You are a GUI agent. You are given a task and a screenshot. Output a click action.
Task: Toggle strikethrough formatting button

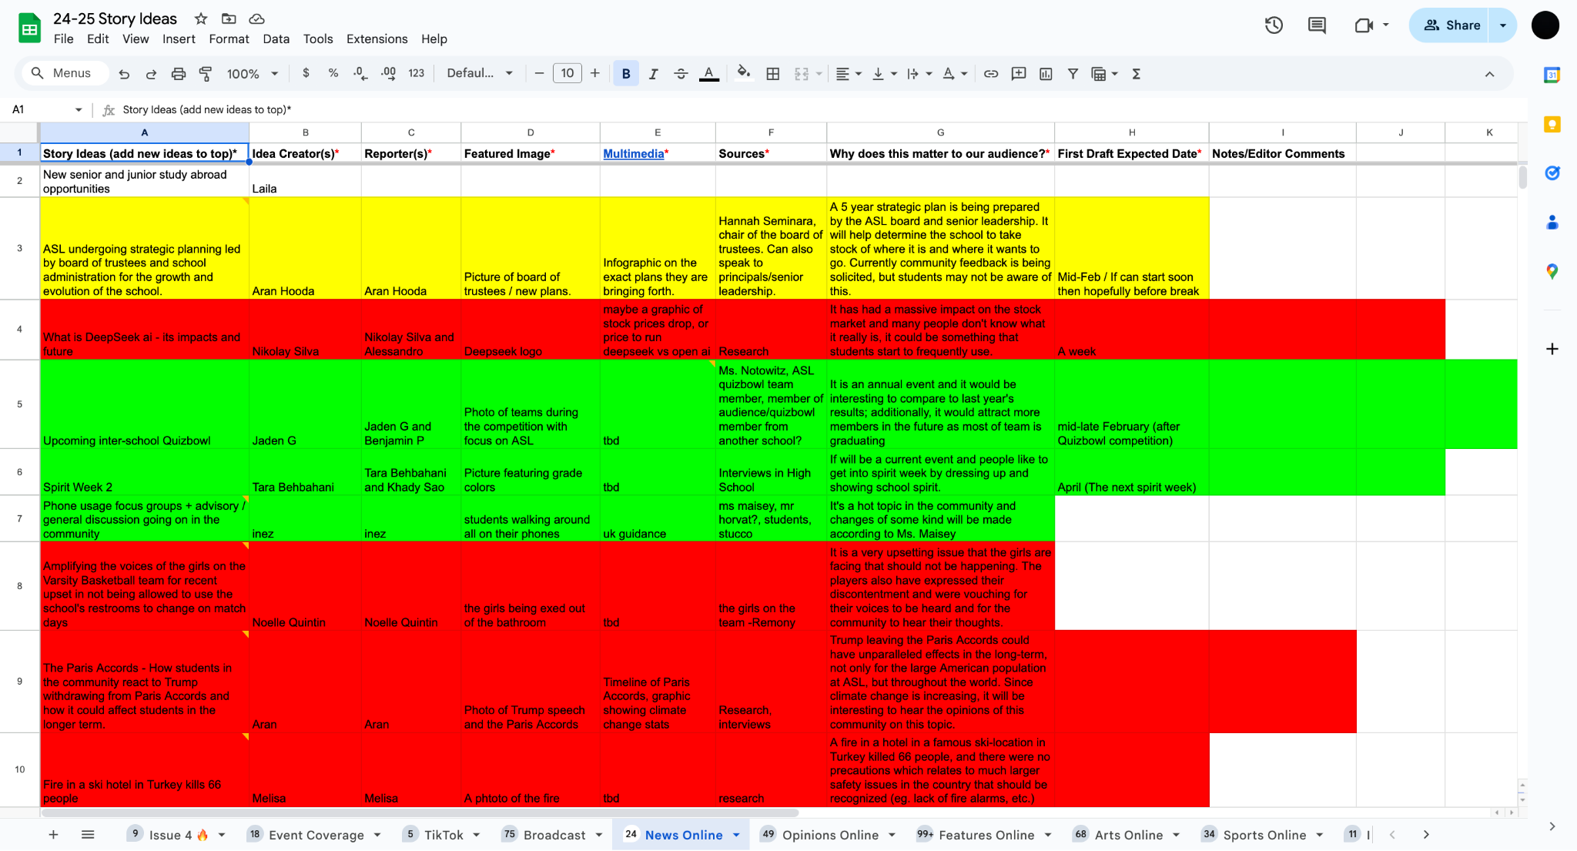pos(681,74)
